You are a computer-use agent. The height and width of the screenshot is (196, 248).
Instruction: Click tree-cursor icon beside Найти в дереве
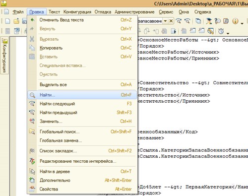(32, 172)
